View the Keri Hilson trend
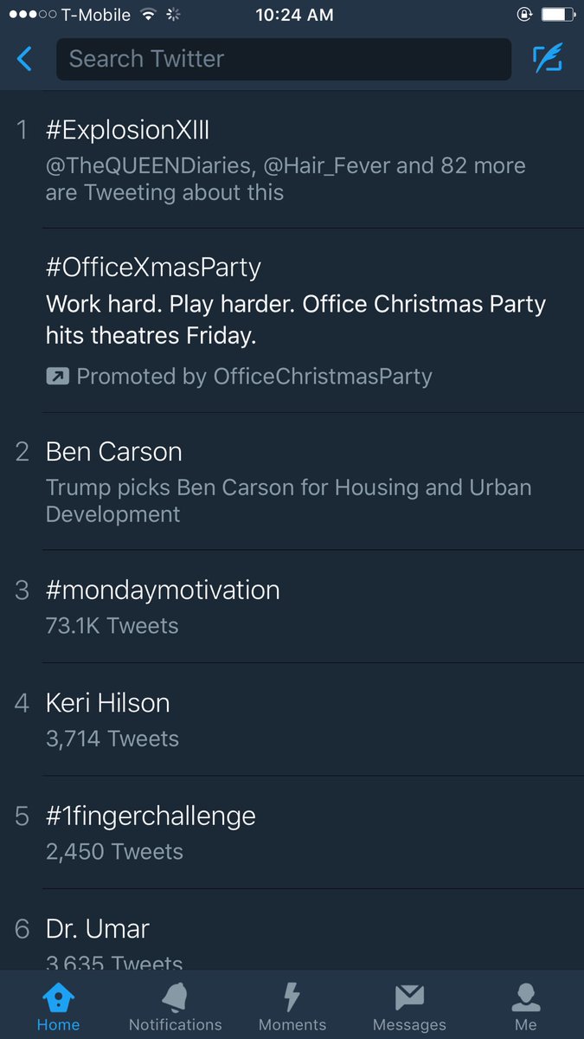 (x=292, y=720)
